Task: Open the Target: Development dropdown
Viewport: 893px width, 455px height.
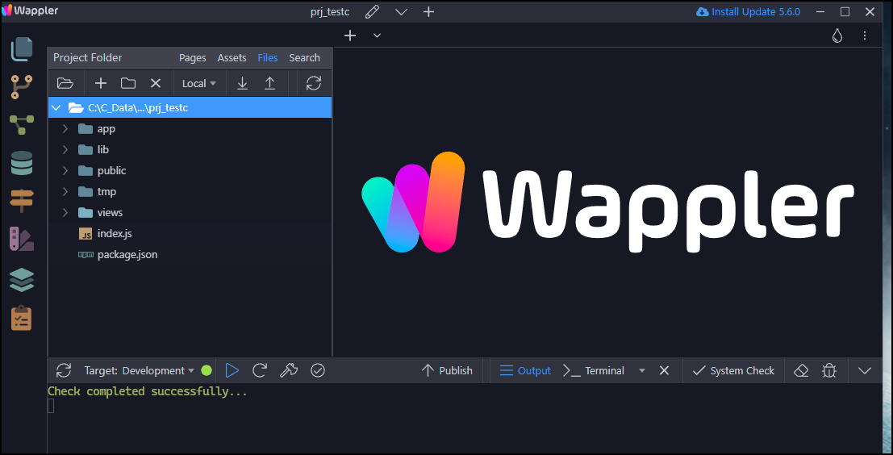Action: pyautogui.click(x=140, y=371)
